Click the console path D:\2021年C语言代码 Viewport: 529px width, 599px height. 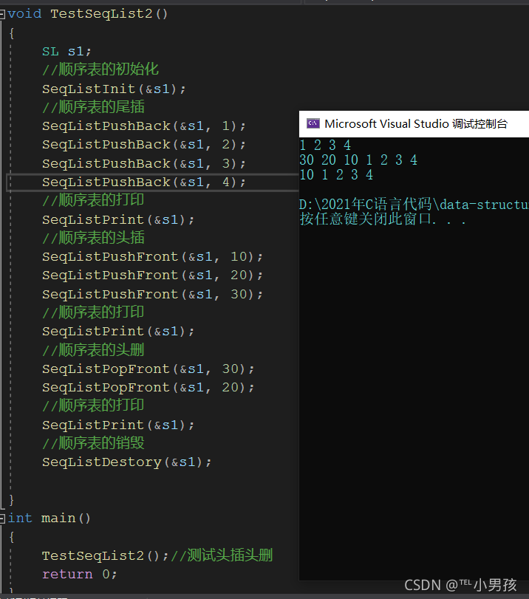click(x=414, y=205)
